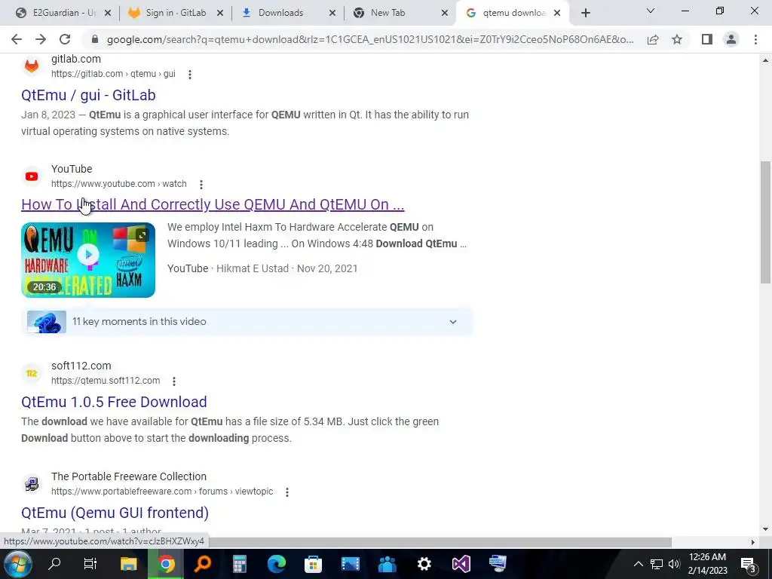This screenshot has height=579, width=772.
Task: Open the Calculator from the taskbar
Action: click(240, 564)
